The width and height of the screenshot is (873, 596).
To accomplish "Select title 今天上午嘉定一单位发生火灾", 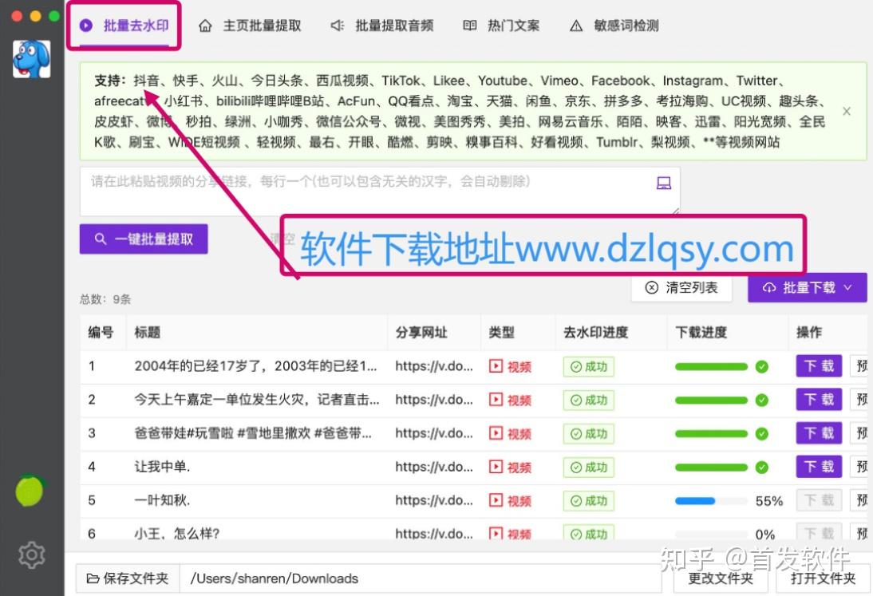I will [257, 400].
